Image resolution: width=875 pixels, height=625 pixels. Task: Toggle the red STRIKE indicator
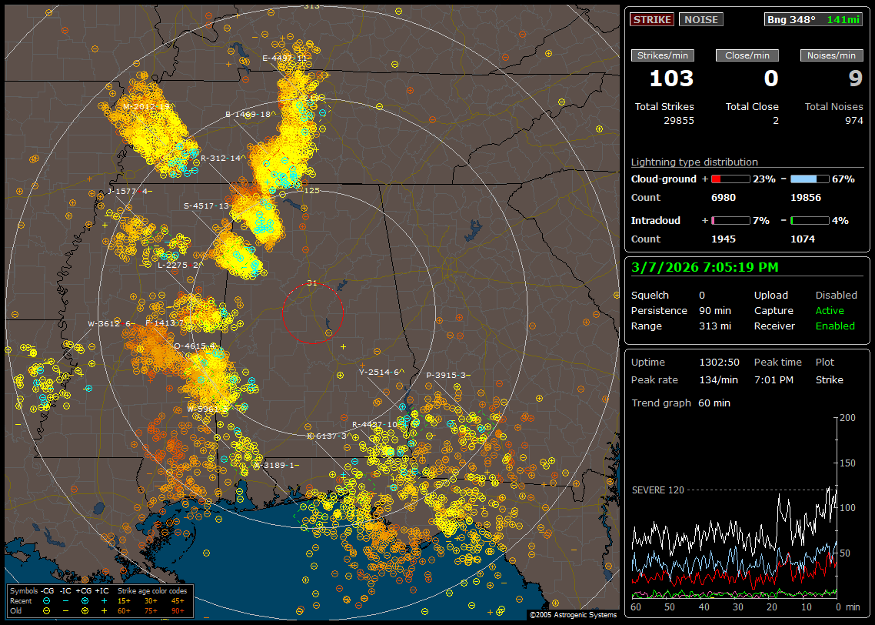click(652, 20)
